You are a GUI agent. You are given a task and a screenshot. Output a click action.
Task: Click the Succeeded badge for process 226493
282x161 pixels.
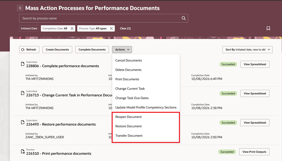[x=228, y=123]
